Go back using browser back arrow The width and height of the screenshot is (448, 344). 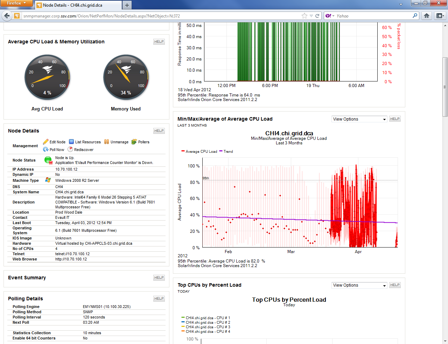[7, 16]
